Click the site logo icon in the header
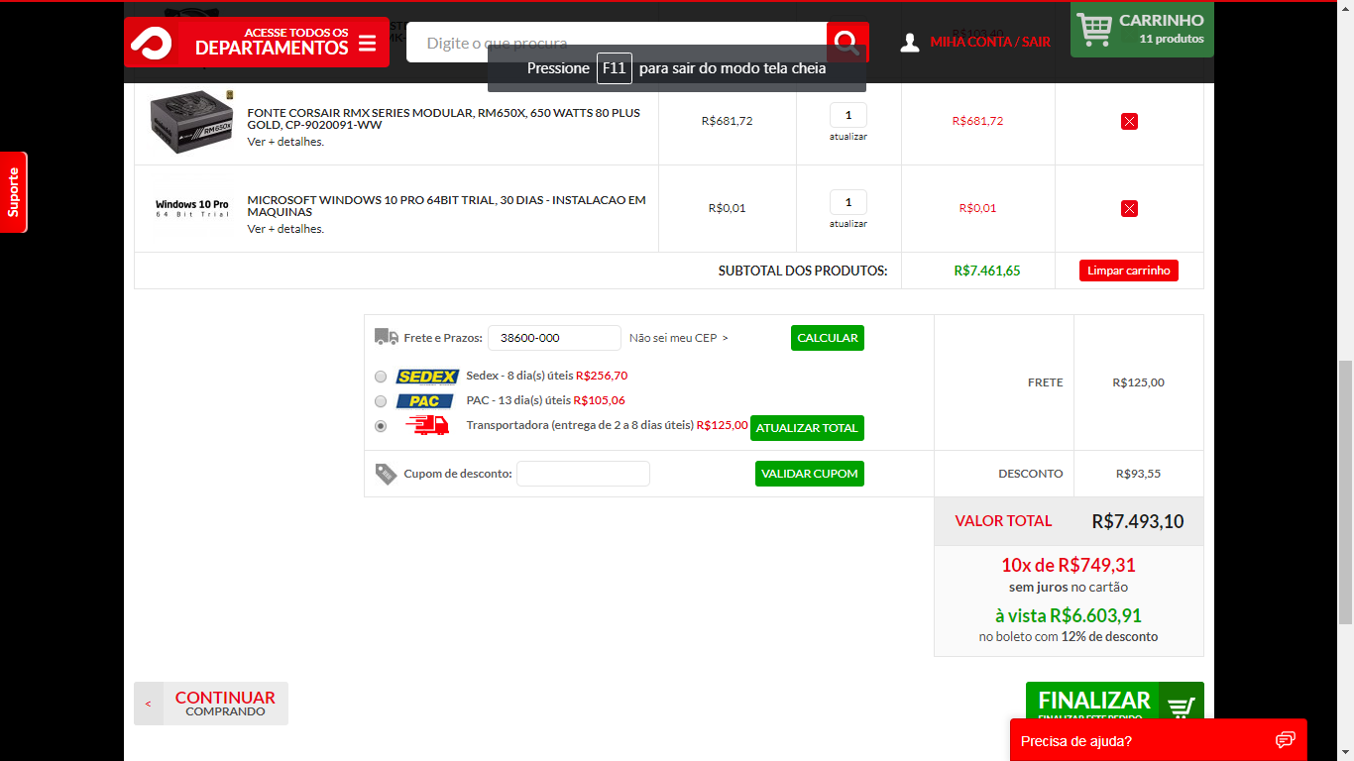1354x761 pixels. tap(151, 43)
